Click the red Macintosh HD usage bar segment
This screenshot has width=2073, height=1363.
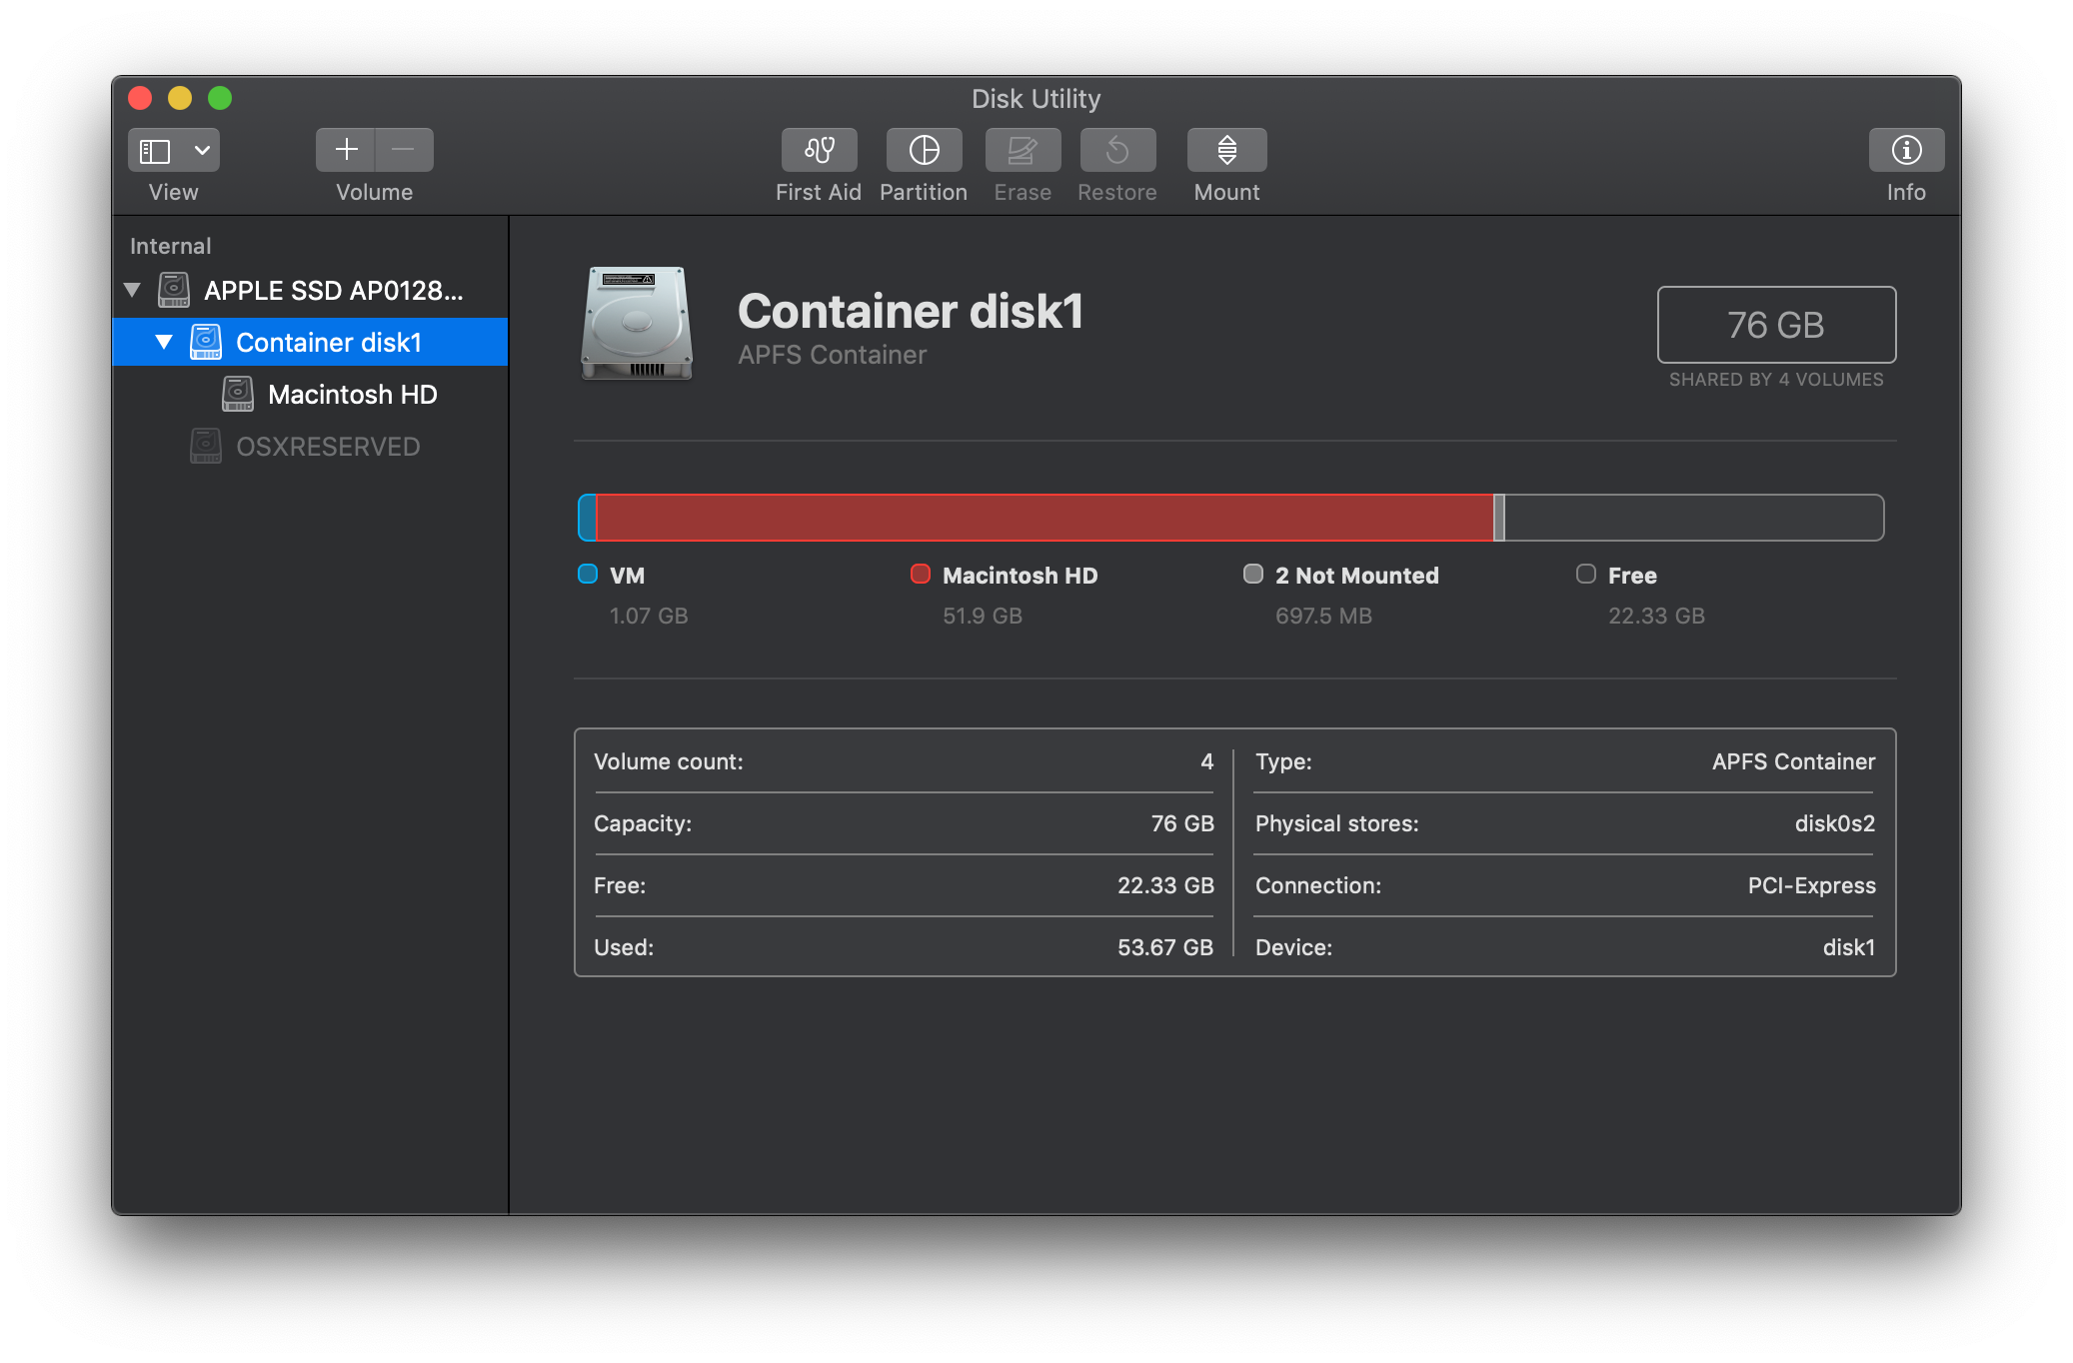[1044, 518]
